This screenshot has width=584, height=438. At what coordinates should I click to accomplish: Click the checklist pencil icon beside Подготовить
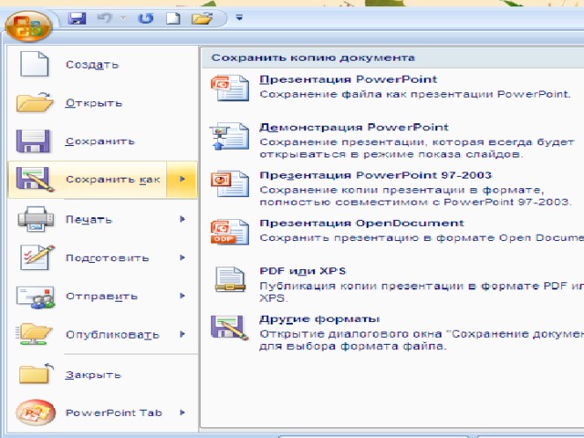pos(36,257)
